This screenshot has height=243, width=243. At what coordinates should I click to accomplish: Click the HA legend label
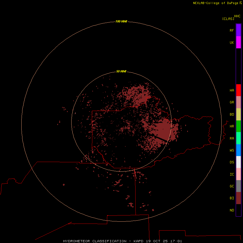(x=232, y=90)
